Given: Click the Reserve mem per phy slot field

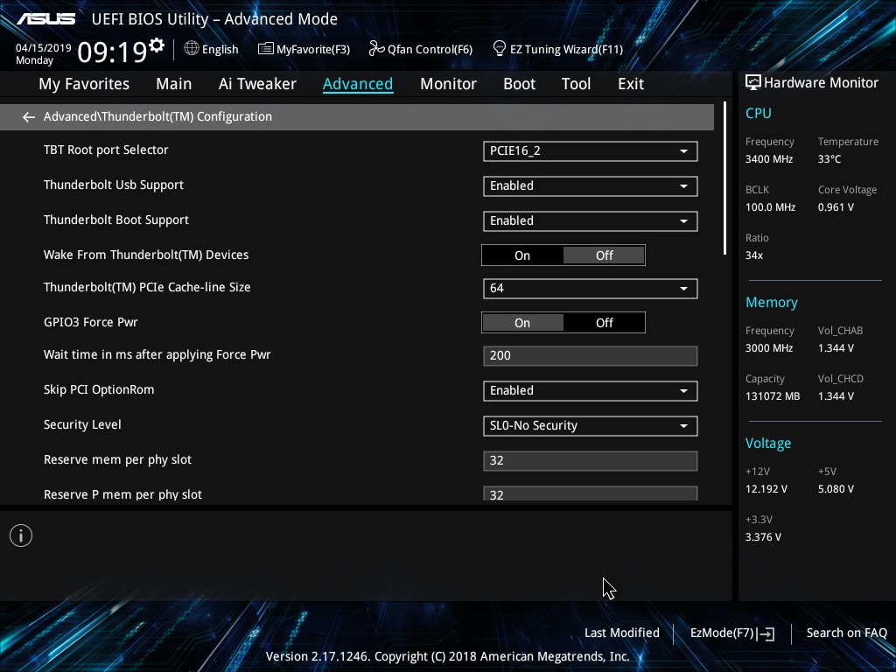Looking at the screenshot, I should pyautogui.click(x=591, y=461).
